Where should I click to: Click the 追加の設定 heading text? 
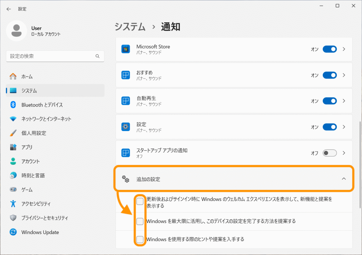148,179
